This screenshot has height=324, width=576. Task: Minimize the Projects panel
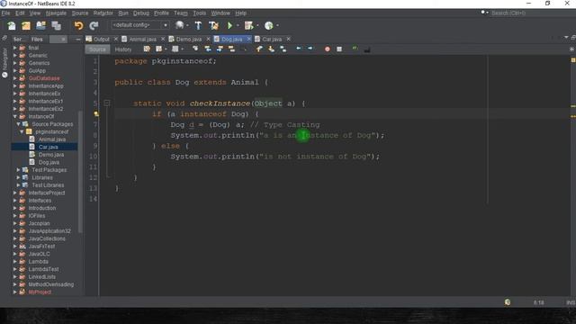click(77, 39)
